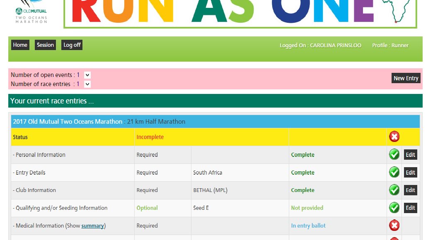Click '- Entry Details' row label
Image resolution: width=433 pixels, height=240 pixels.
click(x=29, y=173)
